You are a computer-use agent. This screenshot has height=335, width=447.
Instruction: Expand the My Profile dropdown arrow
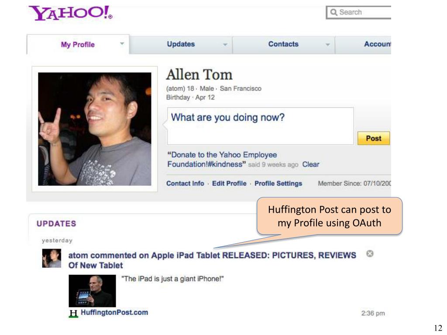[x=122, y=44]
